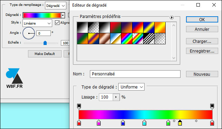Select the foreground to transparent gradient preset
222x129 pixels.
93,27
